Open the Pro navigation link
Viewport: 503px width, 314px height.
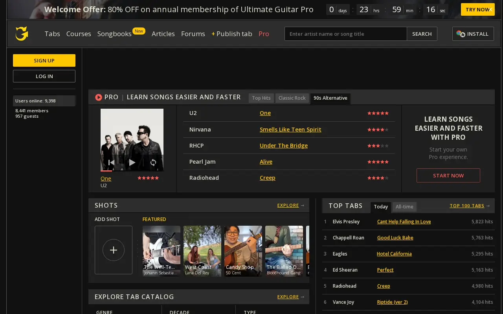[264, 34]
